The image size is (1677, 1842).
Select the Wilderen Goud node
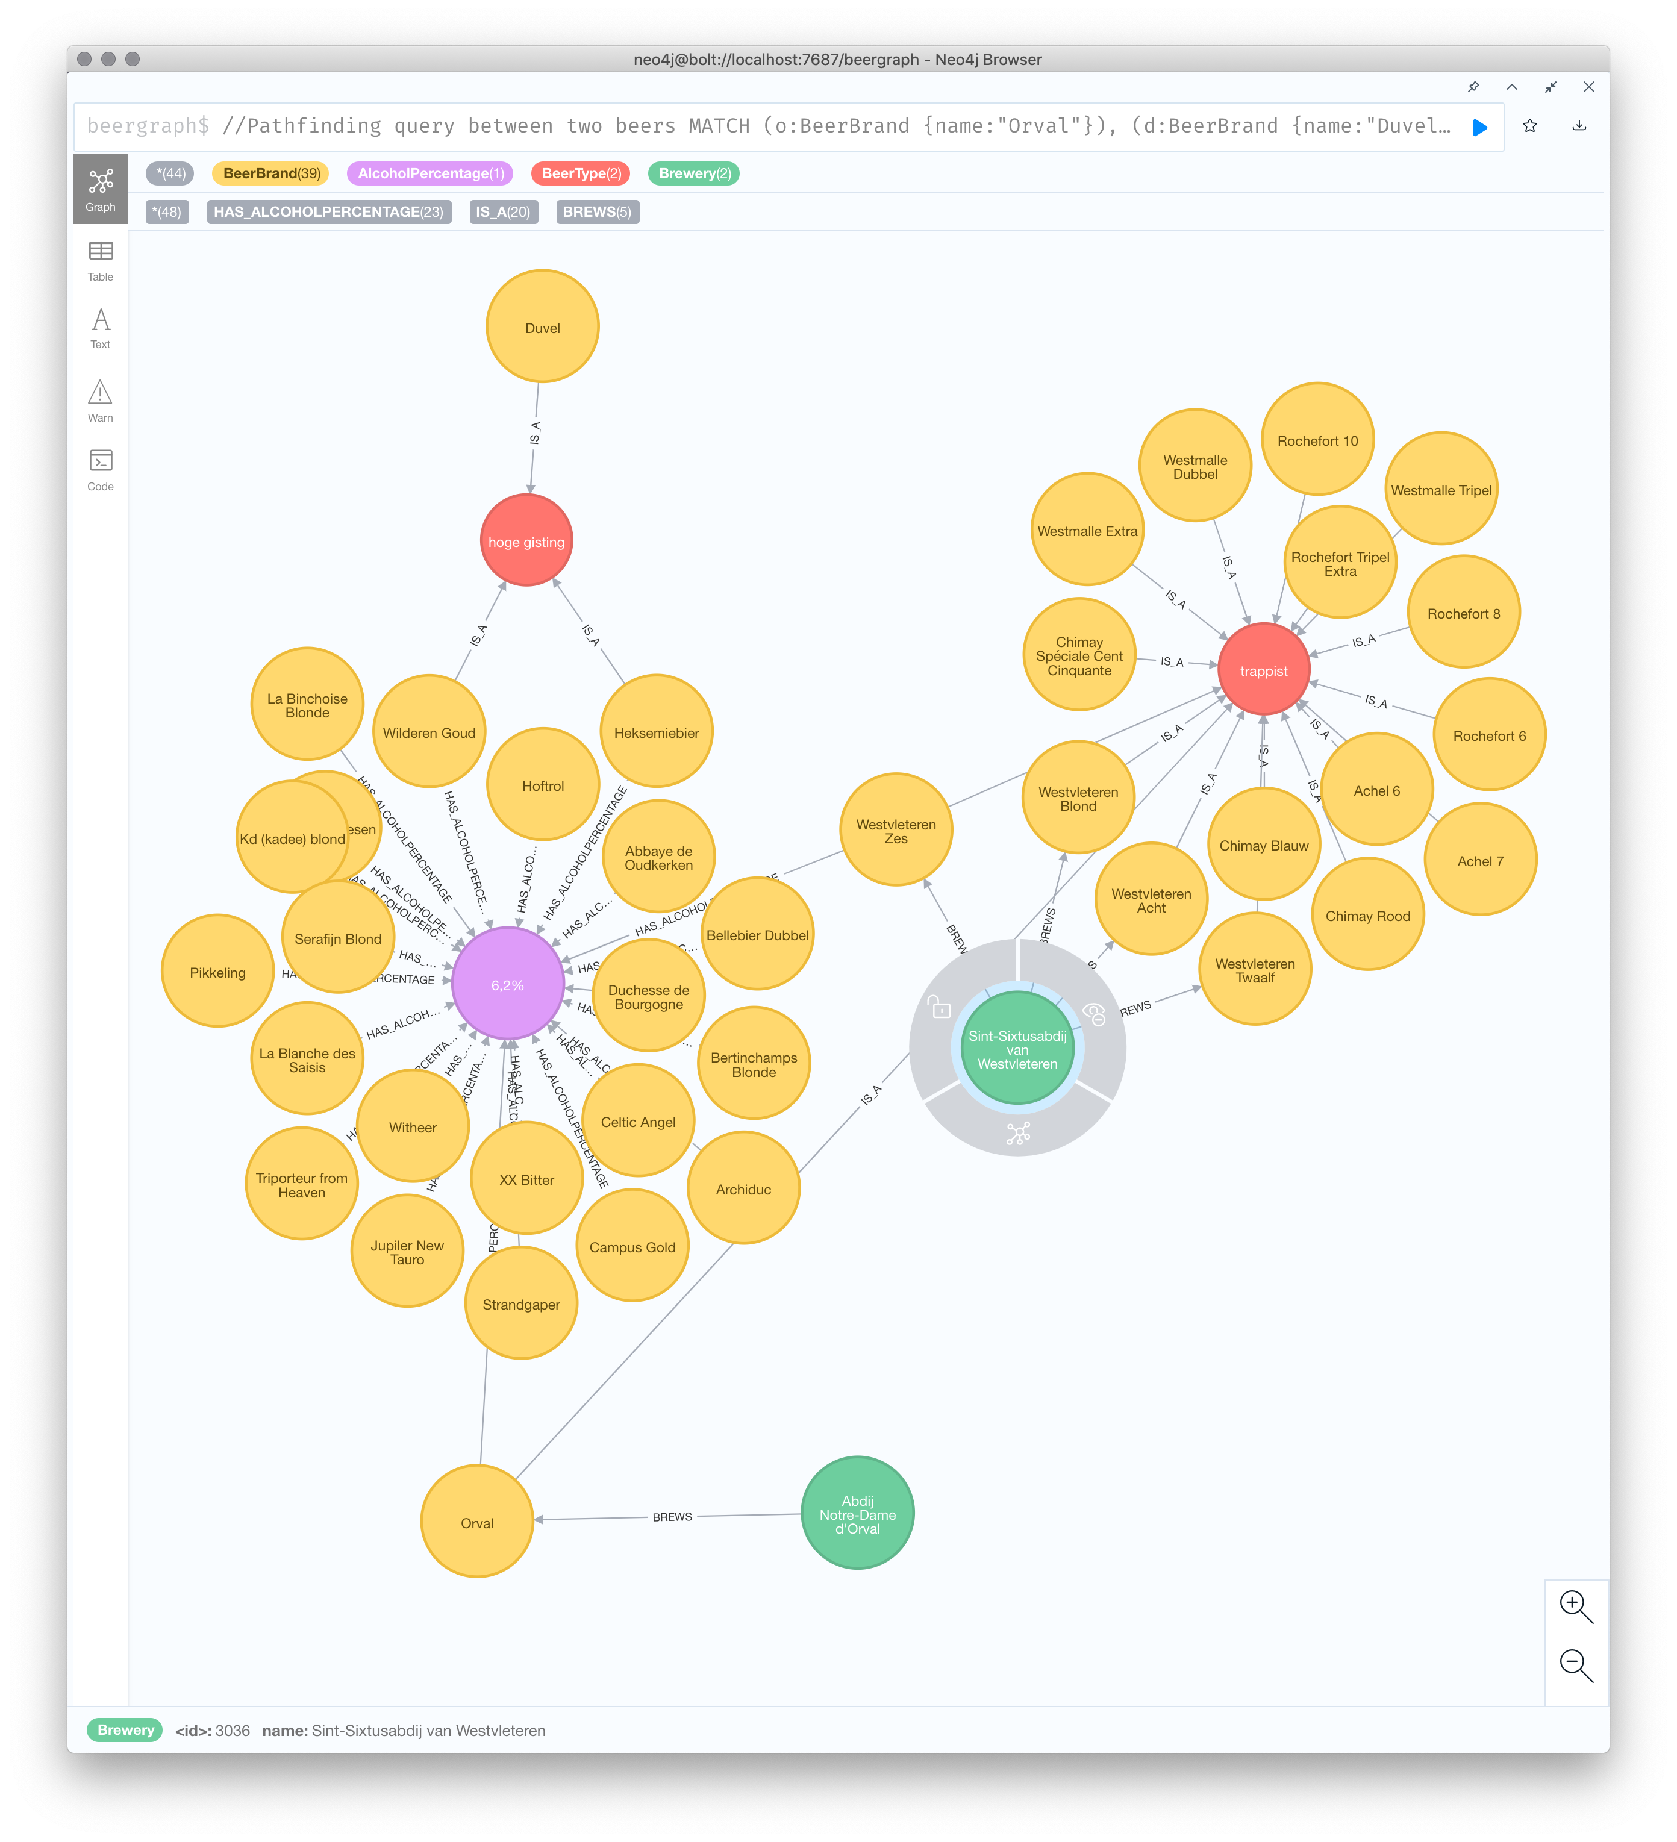429,732
